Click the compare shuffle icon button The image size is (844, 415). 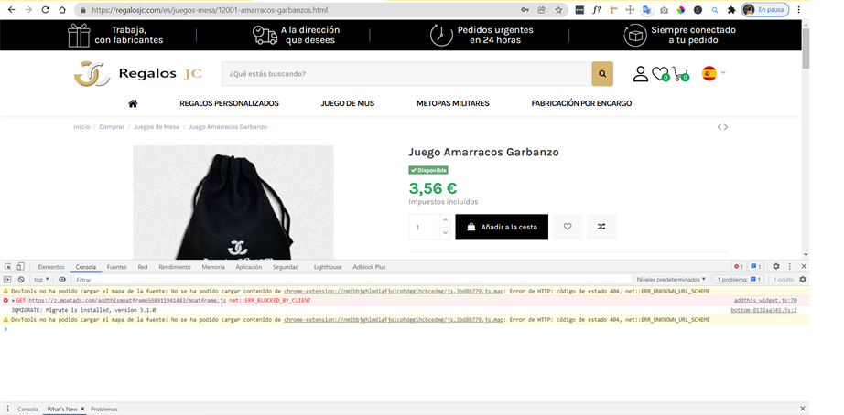(x=601, y=227)
